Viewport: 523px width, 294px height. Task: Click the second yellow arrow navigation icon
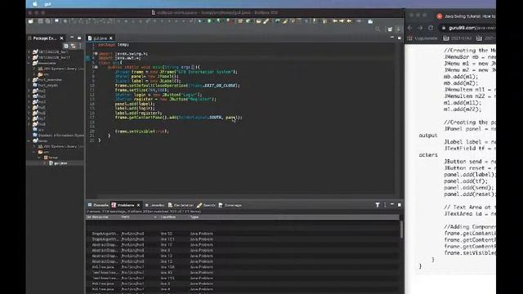pos(342,21)
